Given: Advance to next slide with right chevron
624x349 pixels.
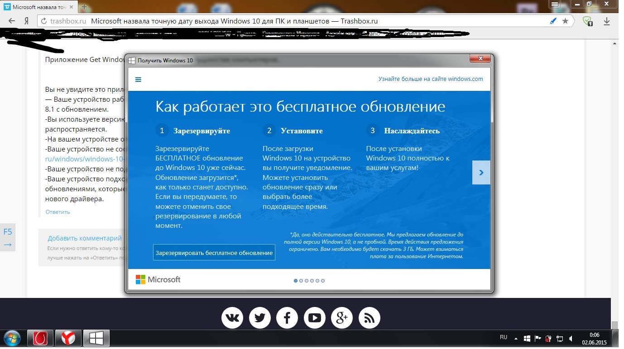Looking at the screenshot, I should coord(481,172).
